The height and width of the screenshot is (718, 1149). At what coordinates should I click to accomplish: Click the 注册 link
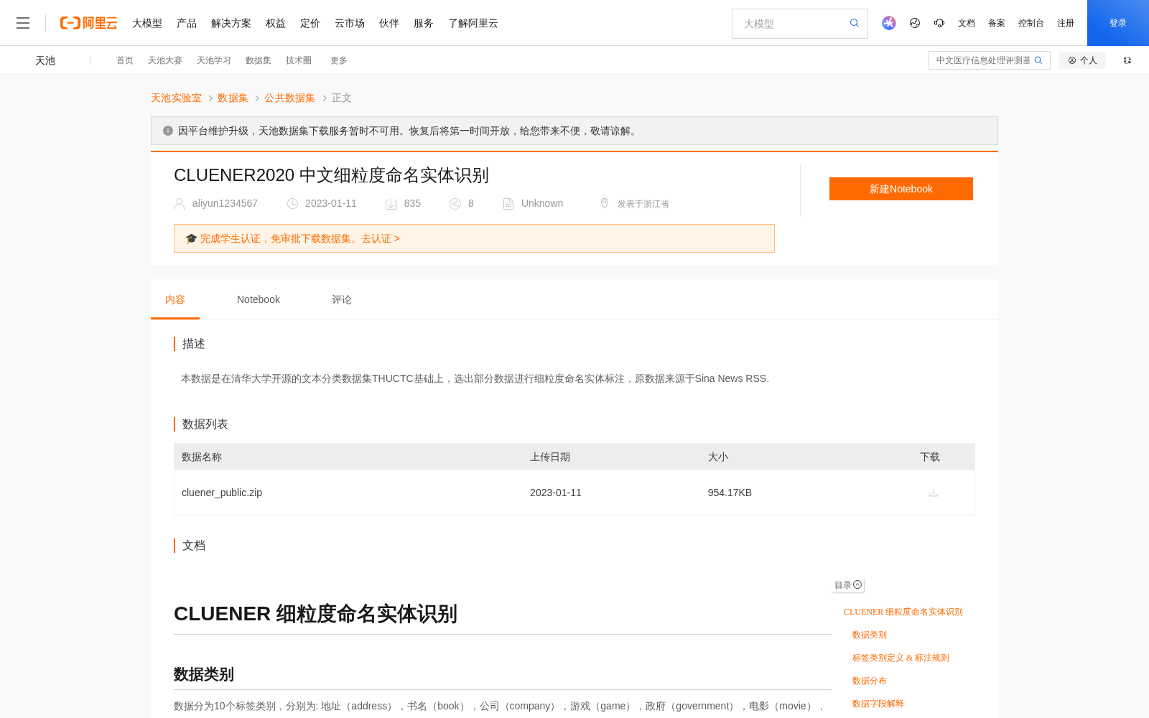pyautogui.click(x=1066, y=23)
